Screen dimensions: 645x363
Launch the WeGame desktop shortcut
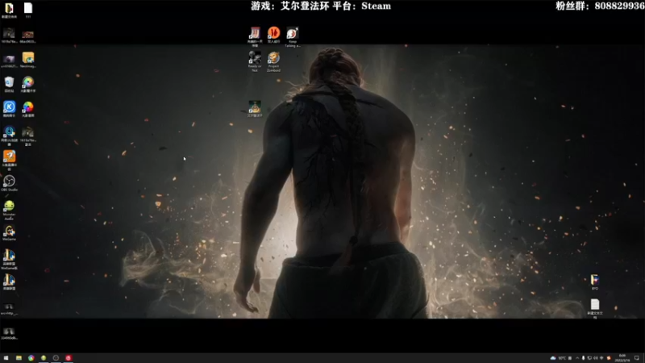9,233
